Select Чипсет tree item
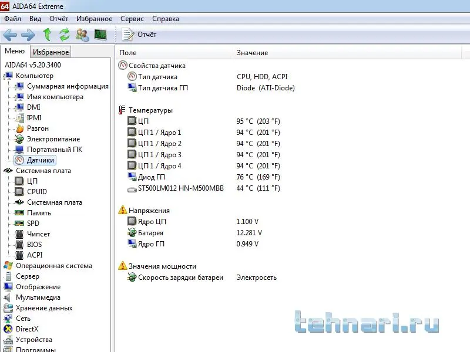 (38, 234)
